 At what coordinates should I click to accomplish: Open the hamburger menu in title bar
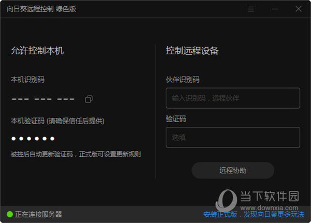[x=251, y=9]
